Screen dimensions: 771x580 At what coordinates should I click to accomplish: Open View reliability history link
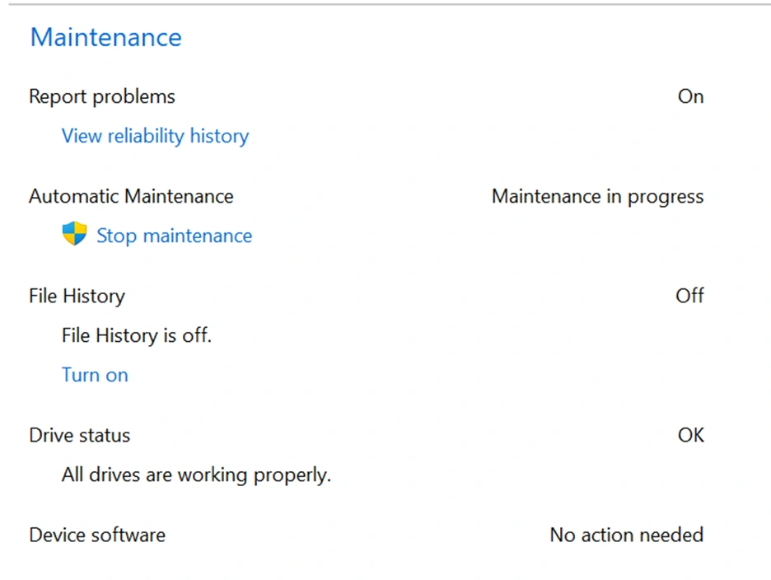coord(155,136)
